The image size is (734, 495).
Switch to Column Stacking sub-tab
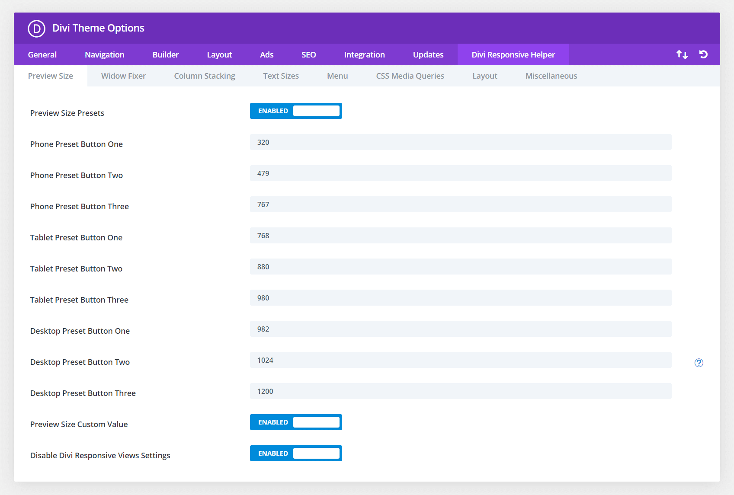click(205, 76)
